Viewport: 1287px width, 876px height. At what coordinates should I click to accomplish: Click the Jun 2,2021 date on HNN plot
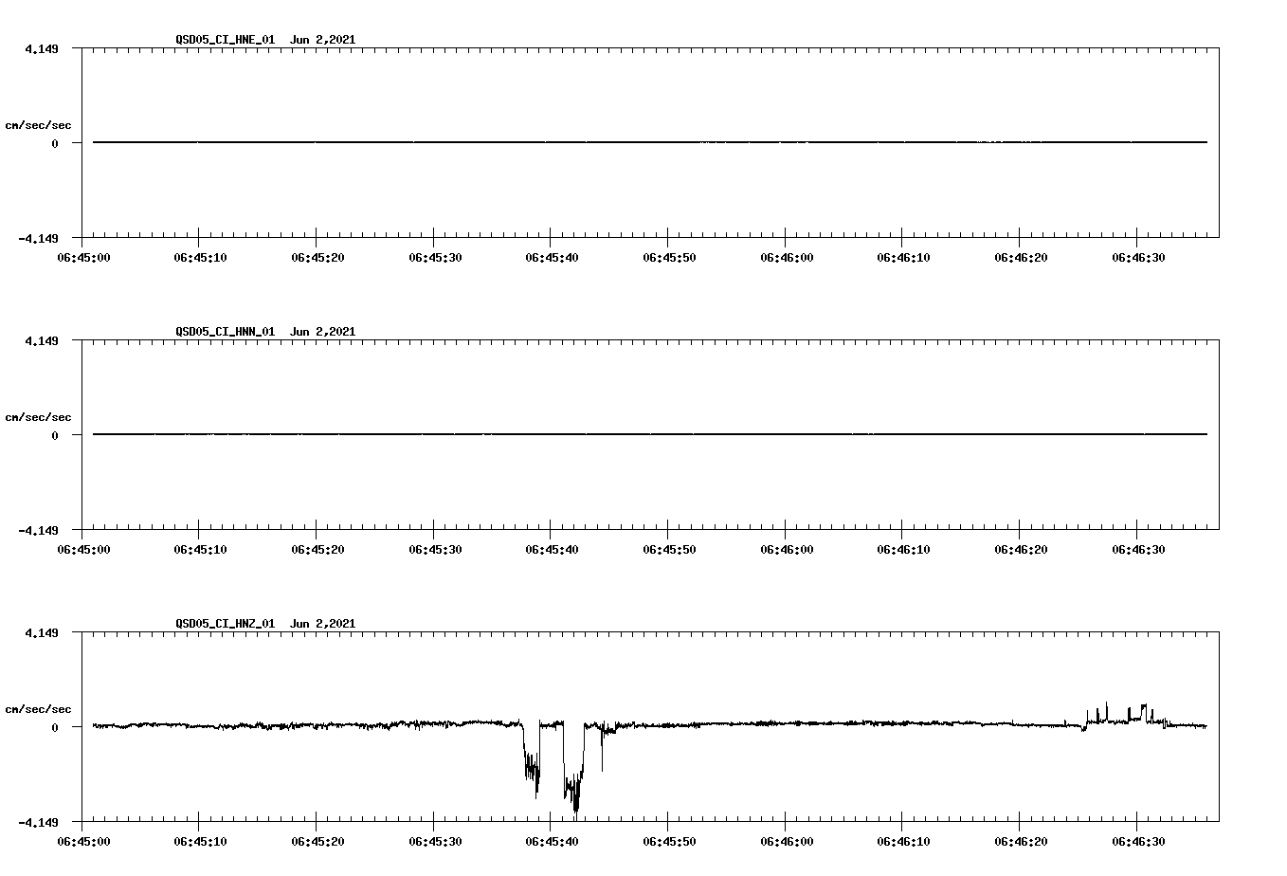pyautogui.click(x=322, y=332)
